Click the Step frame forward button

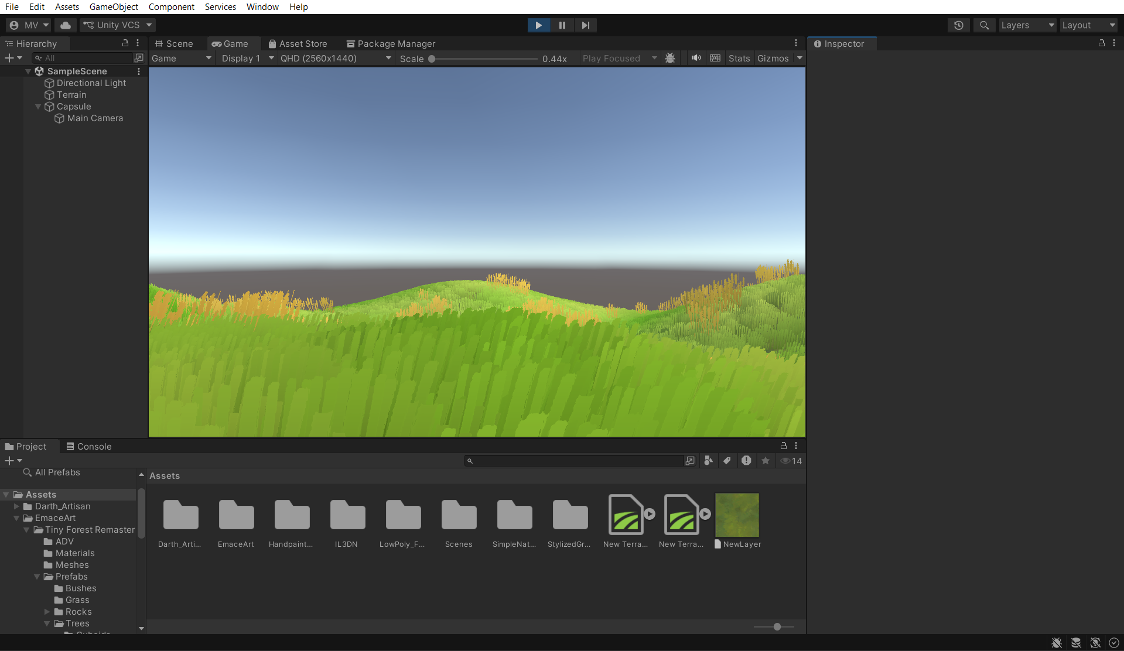tap(585, 25)
